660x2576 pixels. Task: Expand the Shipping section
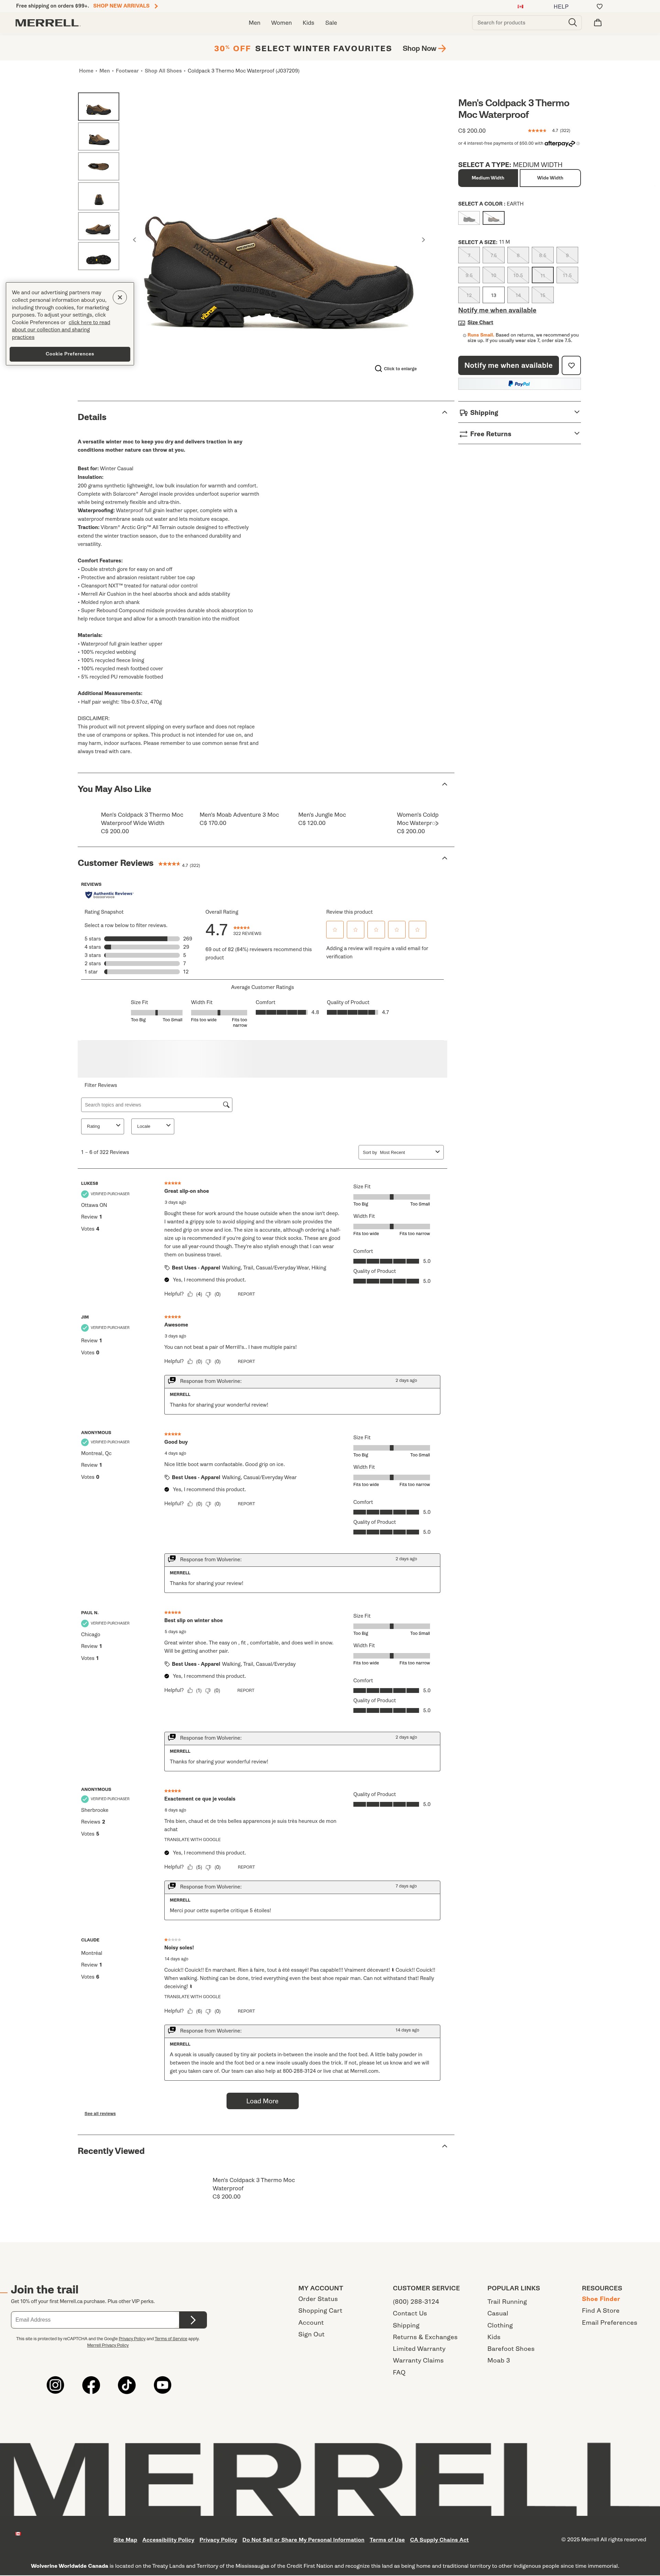point(519,412)
